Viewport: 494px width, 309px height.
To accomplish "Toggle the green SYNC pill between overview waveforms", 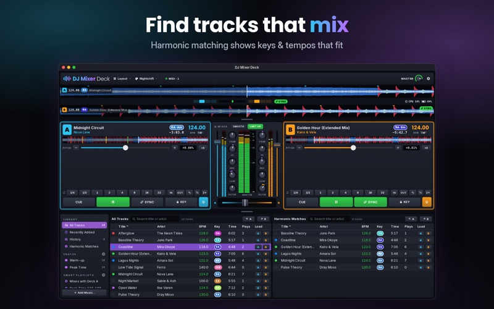I will click(280, 101).
